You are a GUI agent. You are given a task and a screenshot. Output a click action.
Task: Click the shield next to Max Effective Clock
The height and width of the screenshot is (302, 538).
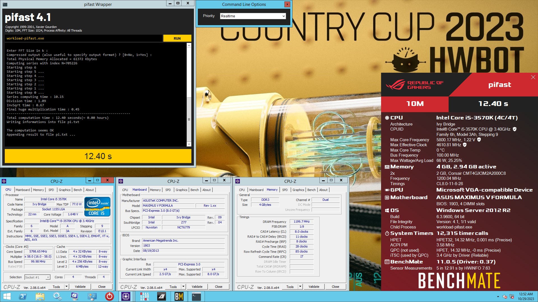click(465, 145)
